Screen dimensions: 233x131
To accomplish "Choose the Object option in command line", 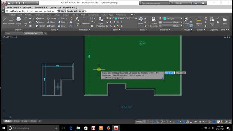I will (x=62, y=11).
